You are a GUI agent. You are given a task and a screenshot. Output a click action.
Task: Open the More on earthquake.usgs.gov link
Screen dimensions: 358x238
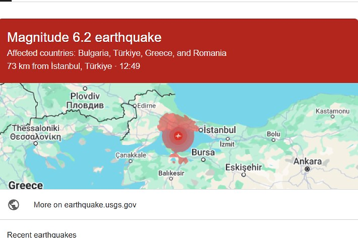tap(85, 204)
